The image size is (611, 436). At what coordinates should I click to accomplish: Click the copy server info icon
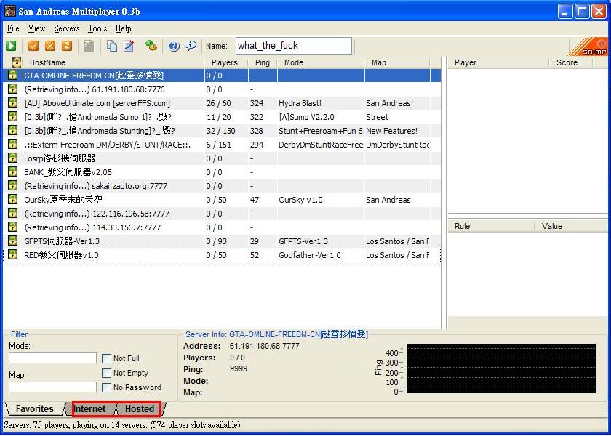click(x=112, y=46)
